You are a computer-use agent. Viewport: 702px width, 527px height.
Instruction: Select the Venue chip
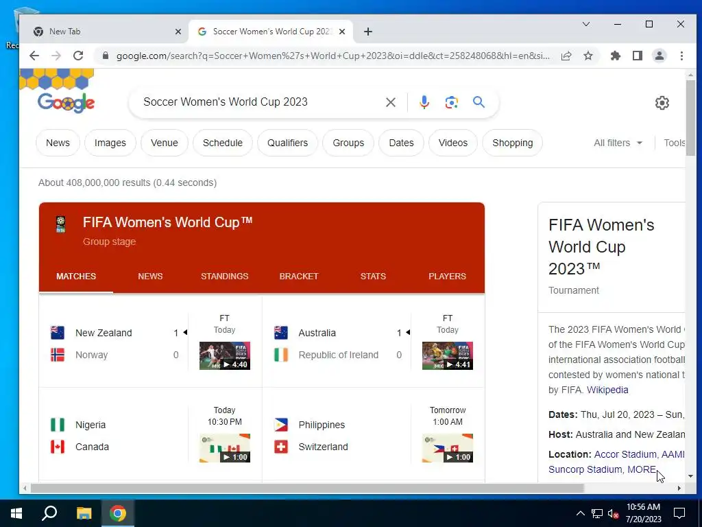click(165, 143)
